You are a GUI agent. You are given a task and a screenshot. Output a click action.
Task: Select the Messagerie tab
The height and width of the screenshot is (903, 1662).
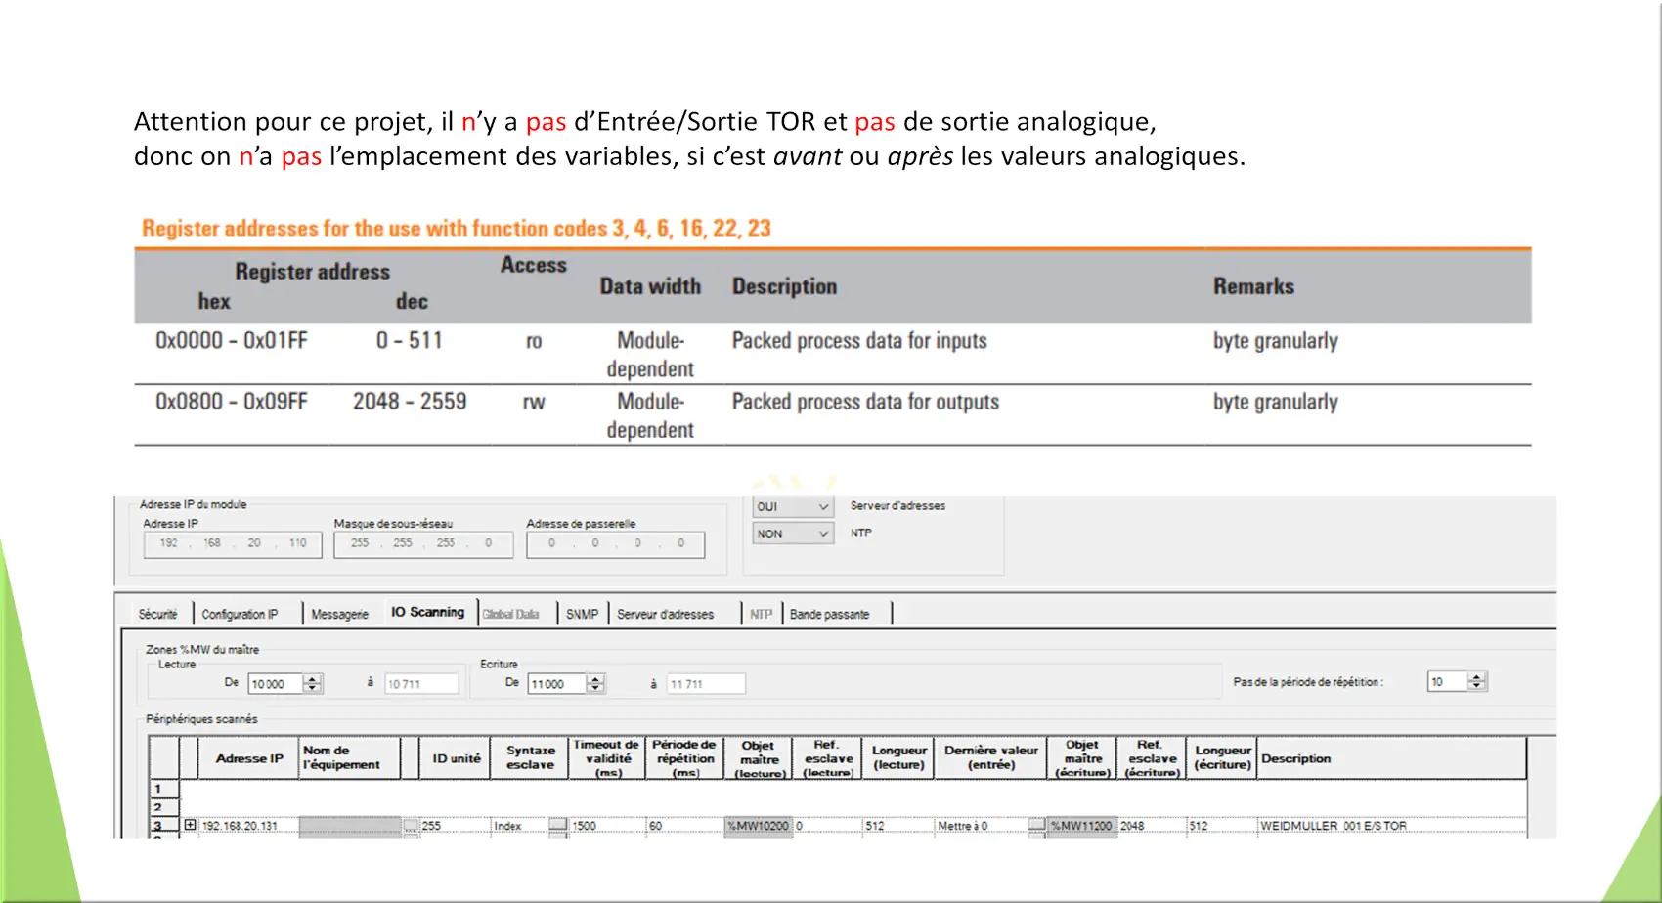click(339, 614)
